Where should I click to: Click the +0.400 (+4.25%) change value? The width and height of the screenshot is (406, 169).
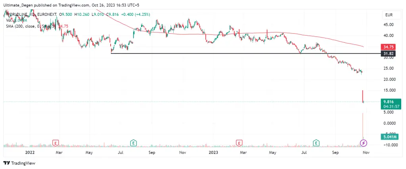135,15
